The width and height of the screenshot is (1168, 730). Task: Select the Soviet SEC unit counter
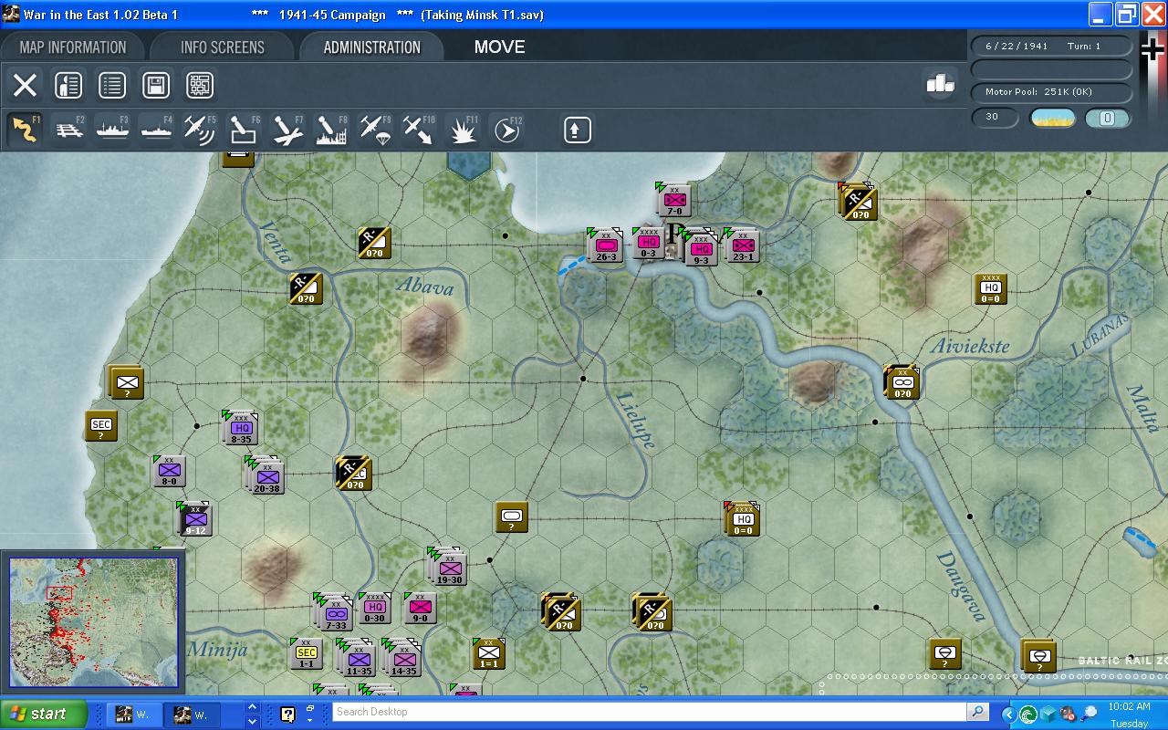pyautogui.click(x=101, y=426)
